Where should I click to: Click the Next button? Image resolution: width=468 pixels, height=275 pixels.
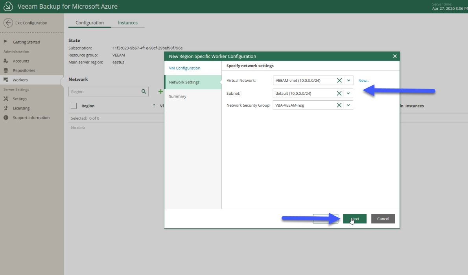pyautogui.click(x=355, y=219)
